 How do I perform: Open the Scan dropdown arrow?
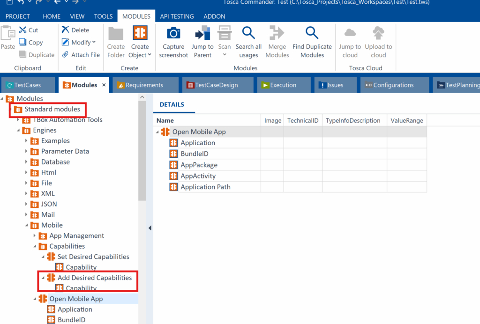(x=225, y=55)
